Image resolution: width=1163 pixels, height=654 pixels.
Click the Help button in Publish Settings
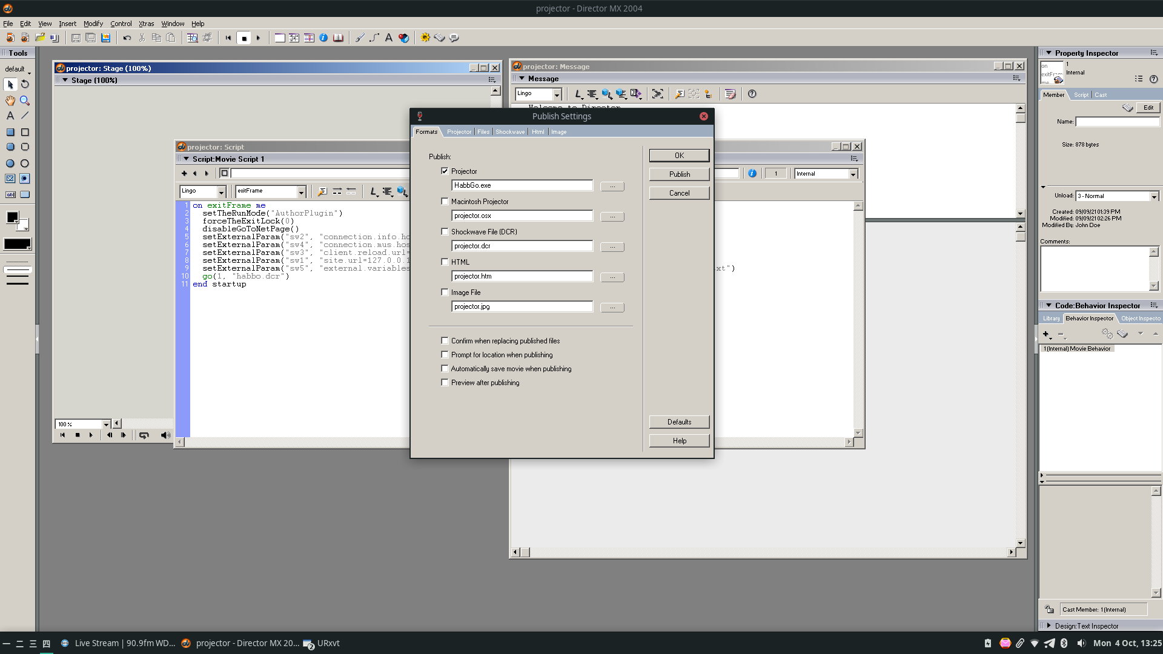(679, 441)
